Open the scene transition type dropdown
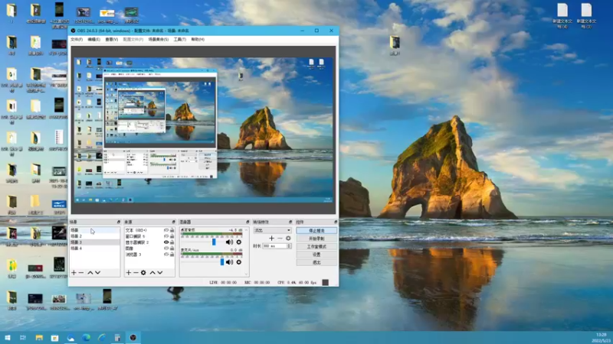 tap(272, 231)
